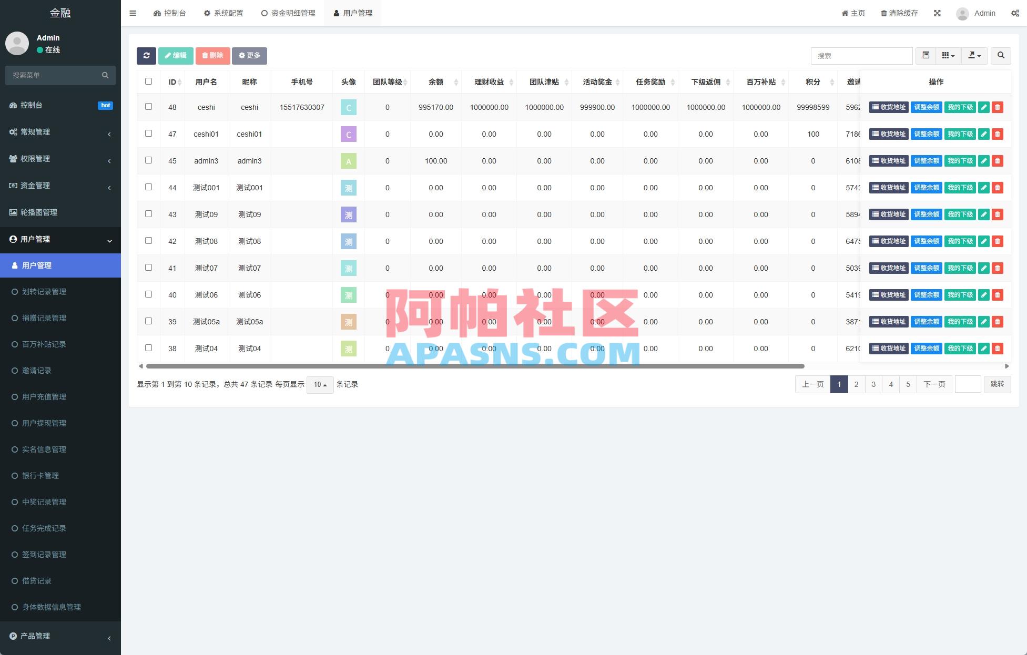Click the 跳转 page jump button
This screenshot has width=1027, height=655.
997,384
